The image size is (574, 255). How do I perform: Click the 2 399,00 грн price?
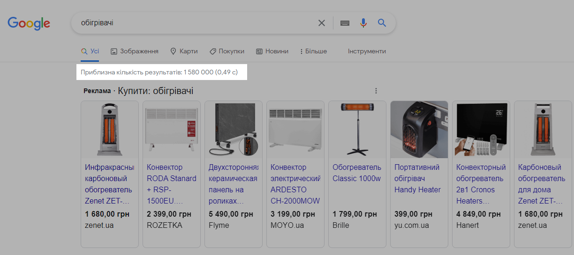click(x=169, y=214)
